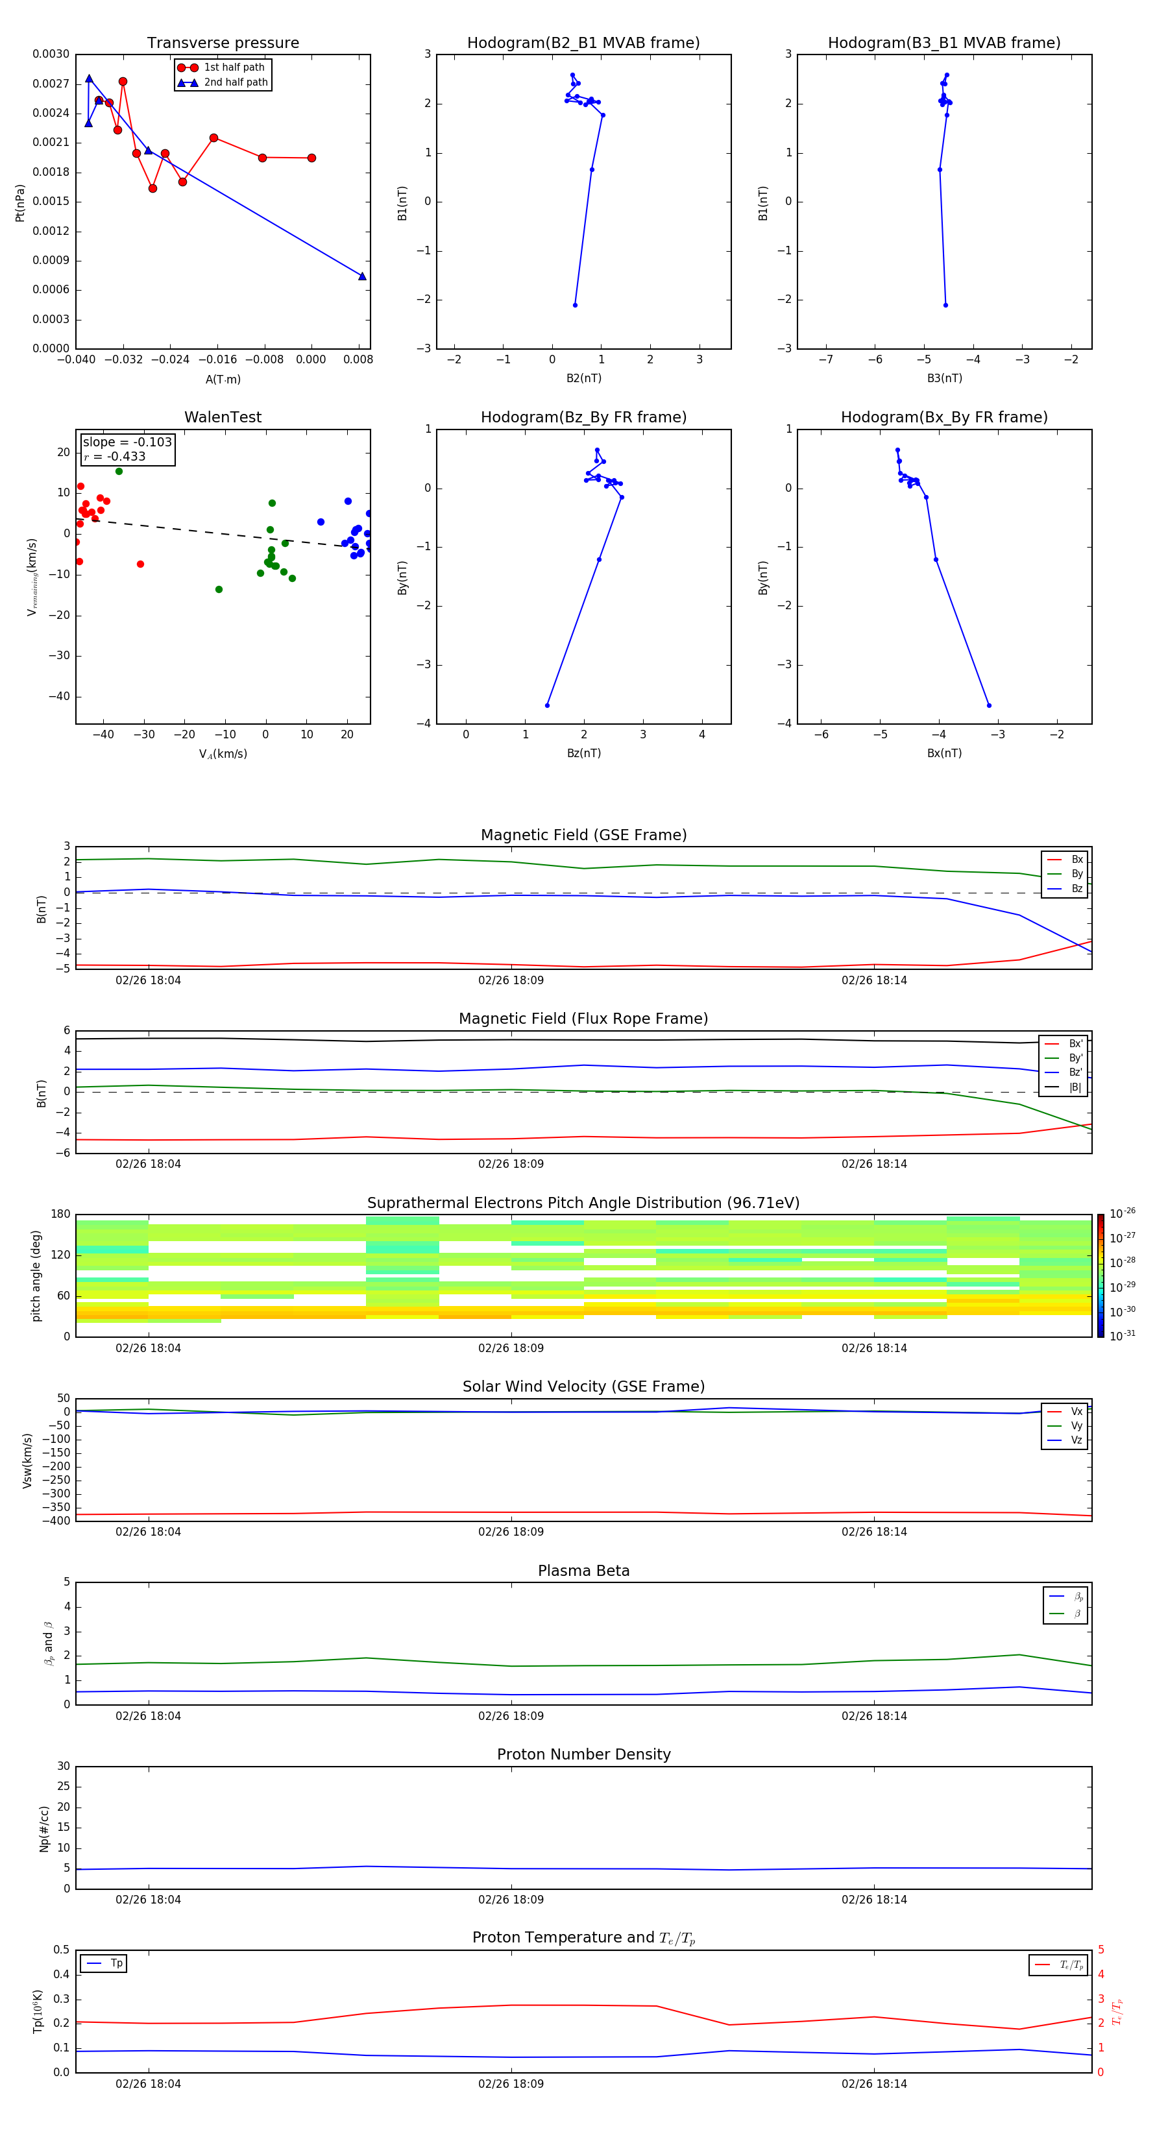
Task: Click the 10^-31 colorbar label
Action: click(x=1123, y=1336)
